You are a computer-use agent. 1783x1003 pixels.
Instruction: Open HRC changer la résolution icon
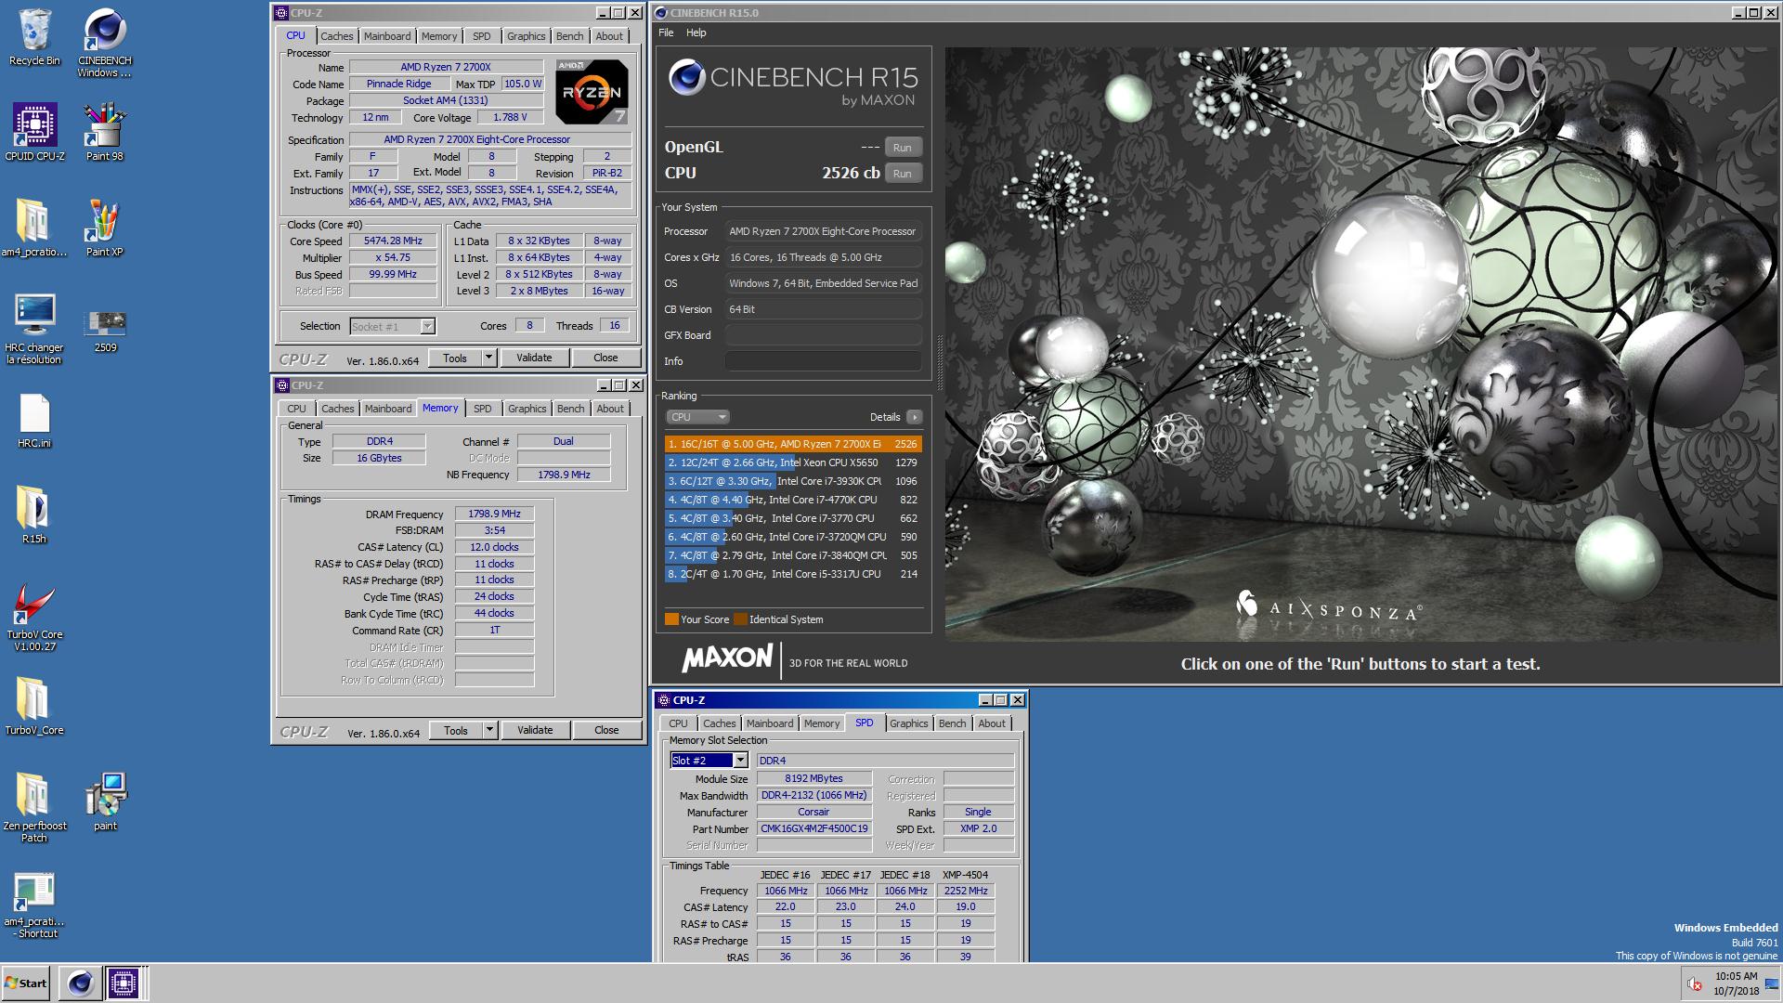(34, 329)
